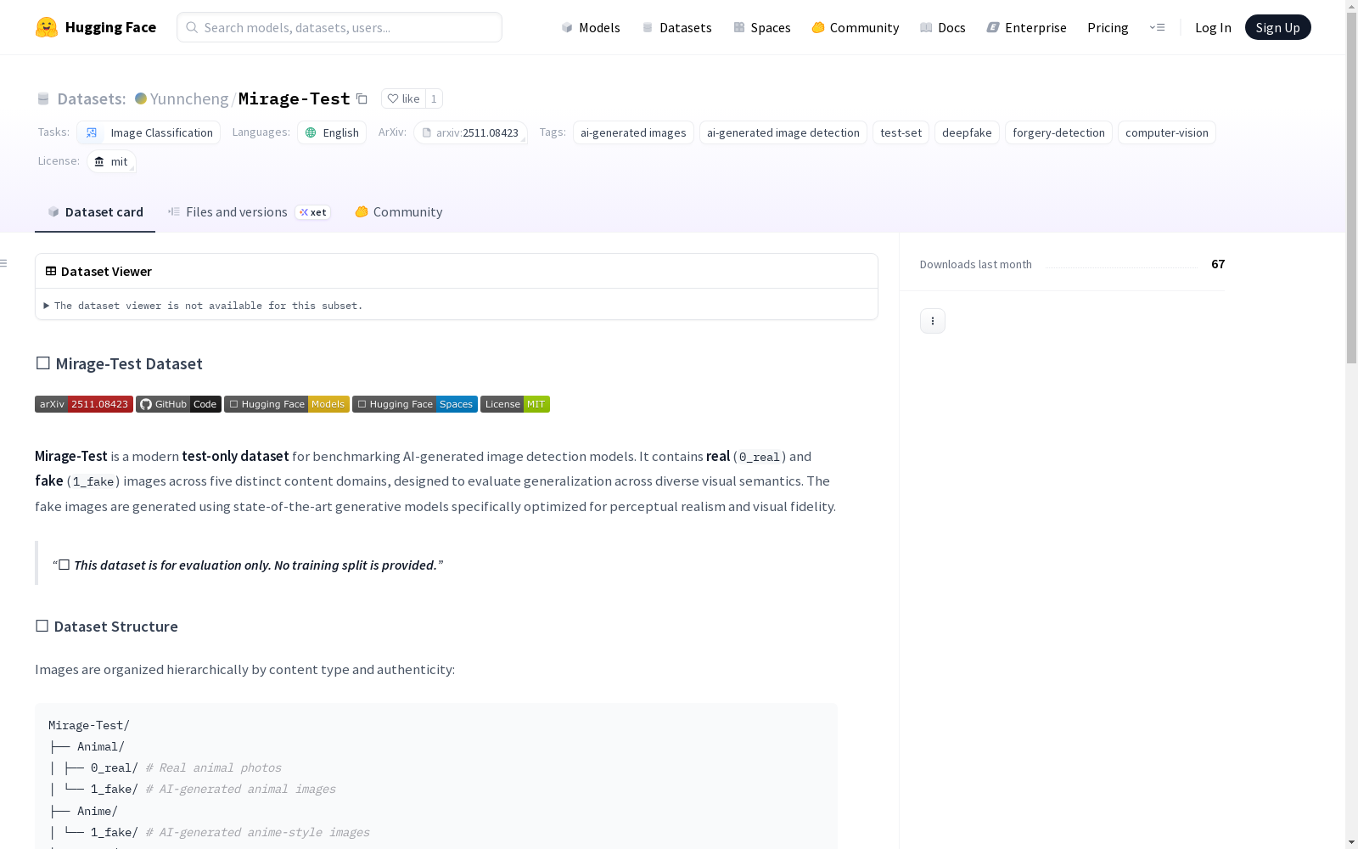Open the three-dot options menu in sidebar
The width and height of the screenshot is (1358, 849).
(933, 321)
